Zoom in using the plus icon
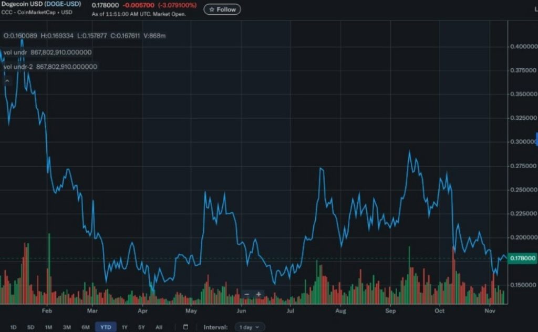 click(258, 294)
